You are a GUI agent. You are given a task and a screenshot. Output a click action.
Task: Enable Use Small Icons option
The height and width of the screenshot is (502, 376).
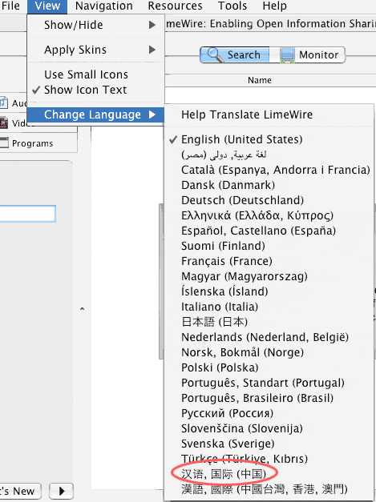pyautogui.click(x=96, y=74)
